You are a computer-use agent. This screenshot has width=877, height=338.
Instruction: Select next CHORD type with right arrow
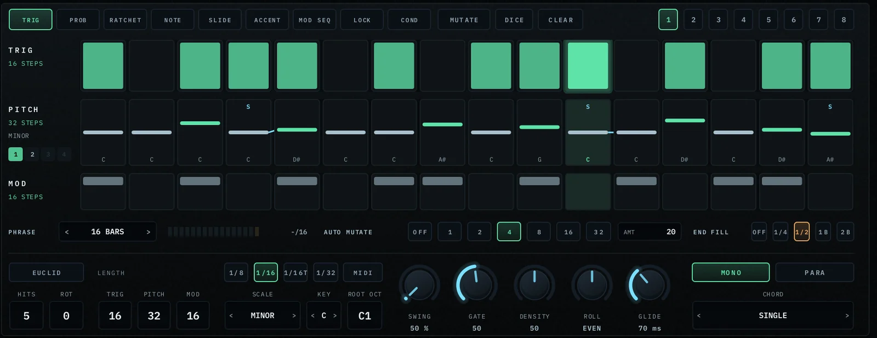[x=847, y=316]
